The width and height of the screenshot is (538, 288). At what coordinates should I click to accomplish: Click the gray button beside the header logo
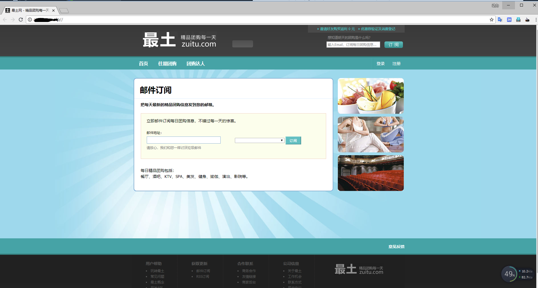coord(243,44)
